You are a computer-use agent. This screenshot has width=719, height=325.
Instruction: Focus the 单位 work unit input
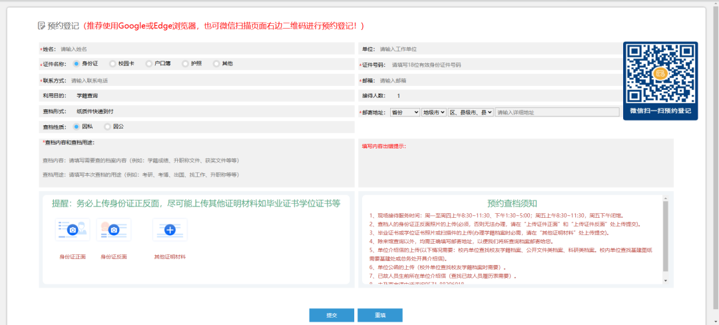(499, 49)
